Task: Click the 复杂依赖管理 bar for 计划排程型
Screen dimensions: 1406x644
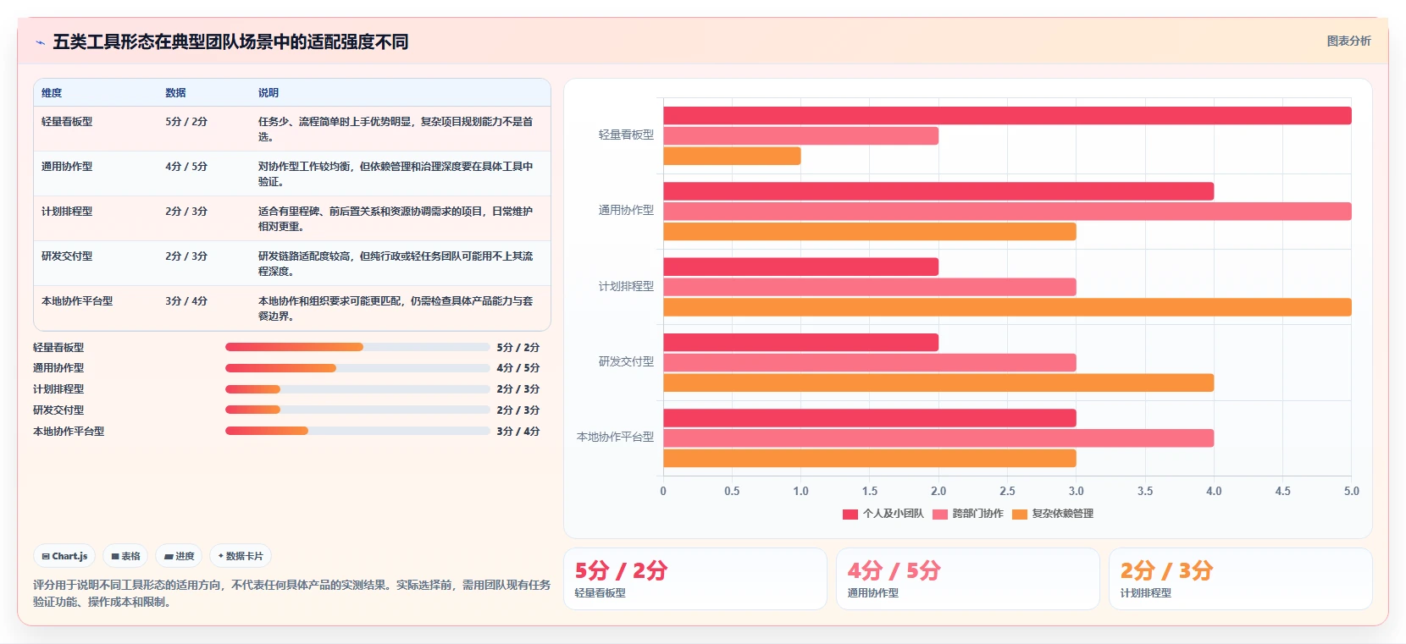Action: (1007, 307)
